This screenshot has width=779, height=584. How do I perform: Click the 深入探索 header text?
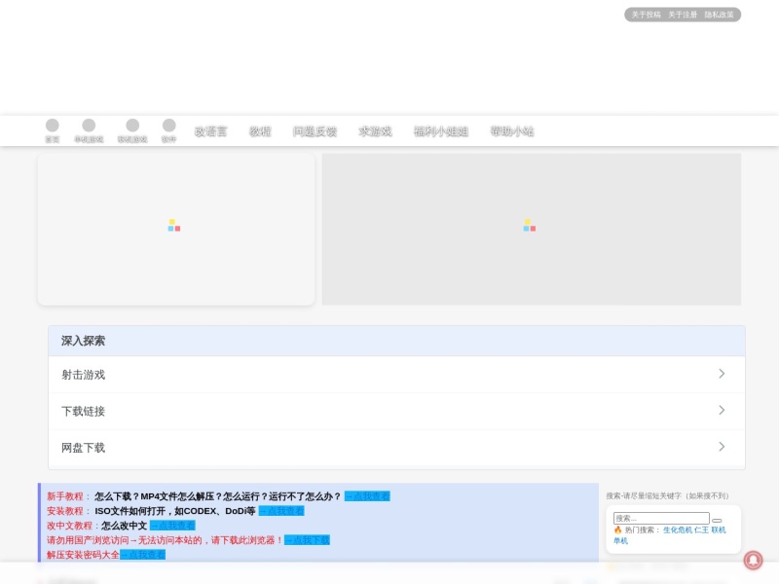(x=84, y=341)
